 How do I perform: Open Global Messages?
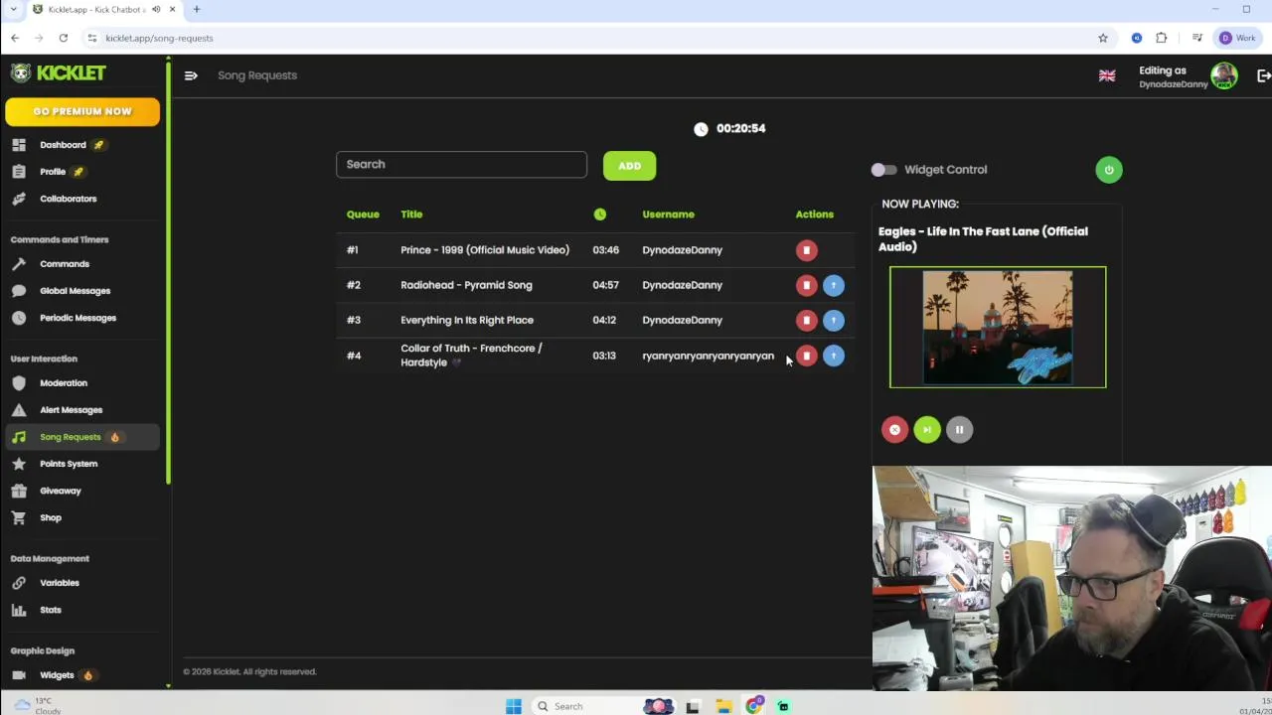[x=75, y=291]
